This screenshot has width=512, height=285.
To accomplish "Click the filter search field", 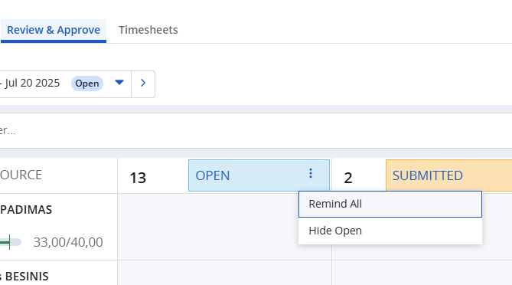I will (x=256, y=131).
